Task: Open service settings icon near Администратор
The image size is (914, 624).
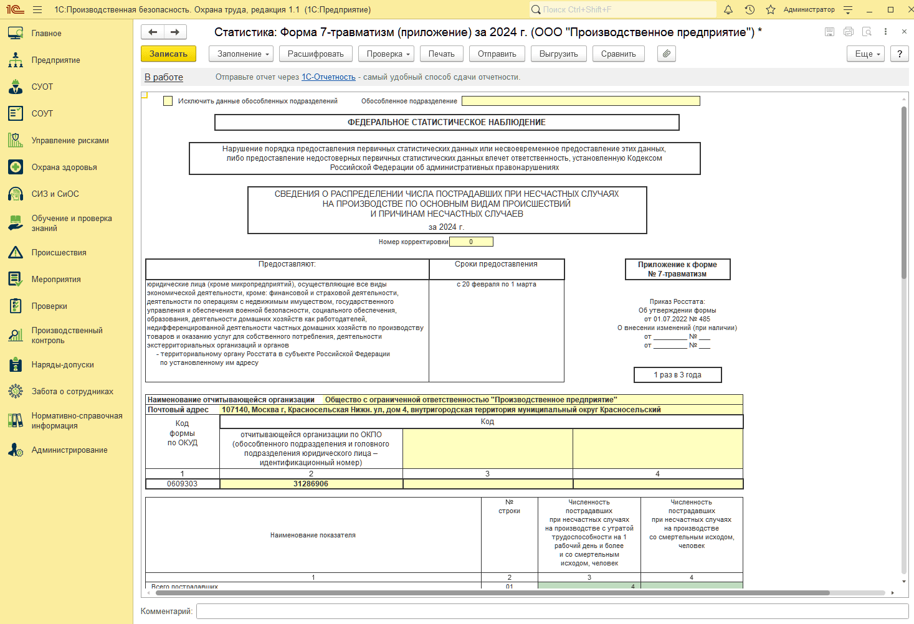Action: point(848,10)
